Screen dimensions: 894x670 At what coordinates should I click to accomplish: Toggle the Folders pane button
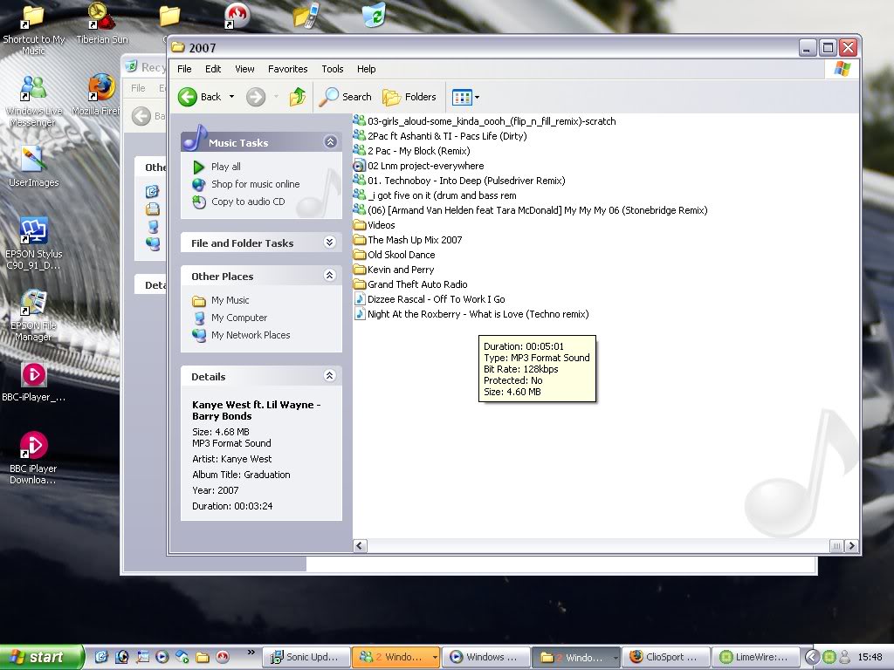[410, 97]
